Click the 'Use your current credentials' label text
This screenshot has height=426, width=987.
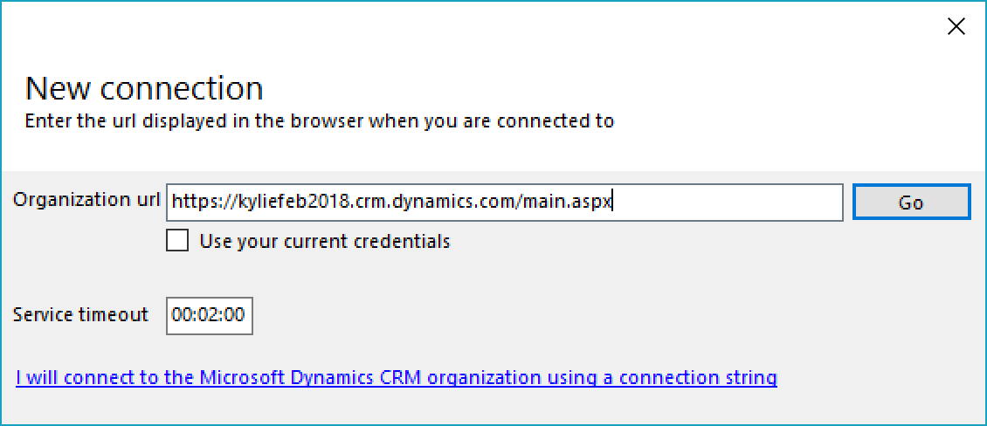tap(325, 241)
